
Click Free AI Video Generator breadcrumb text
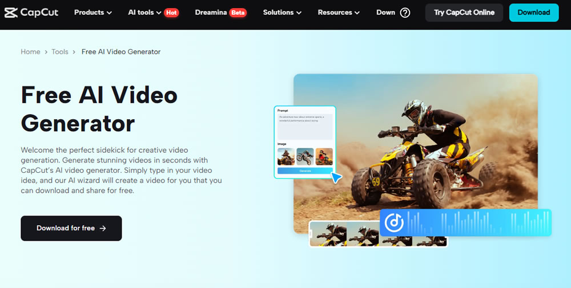coord(121,52)
